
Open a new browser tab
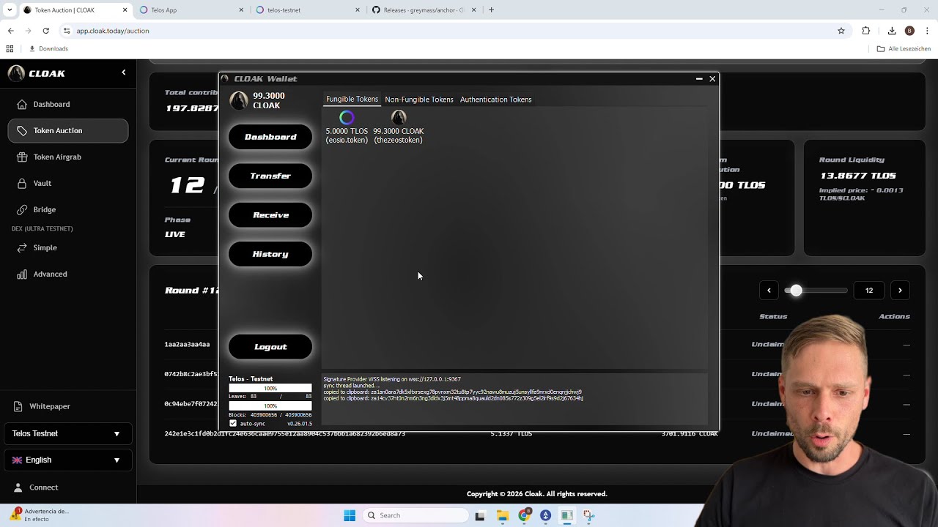click(x=491, y=10)
